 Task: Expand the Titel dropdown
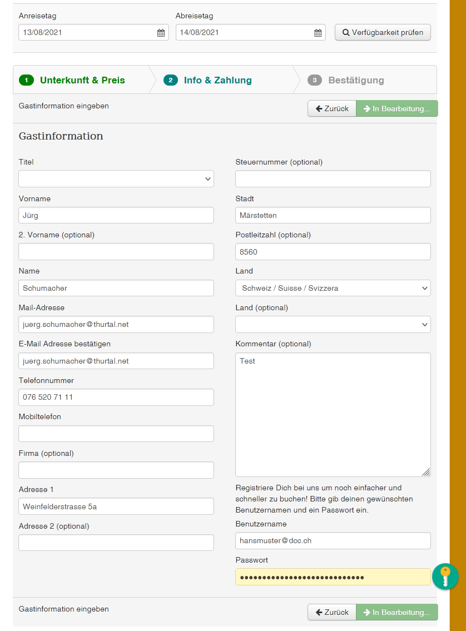116,179
